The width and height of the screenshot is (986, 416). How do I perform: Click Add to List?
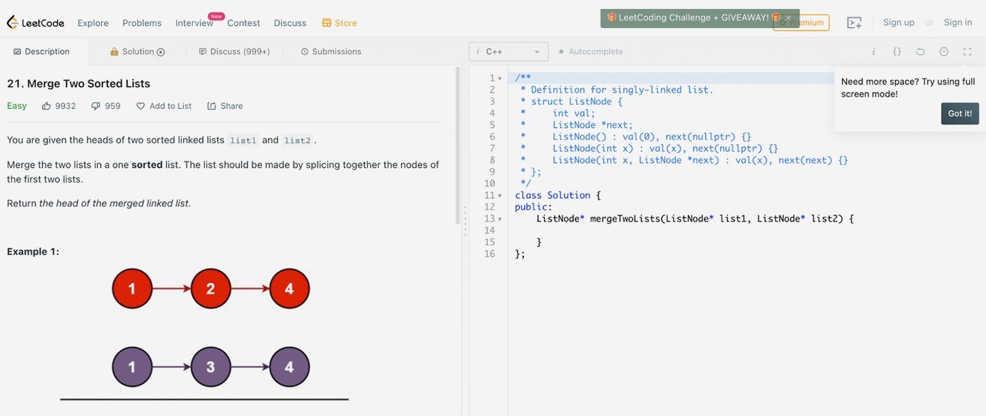click(164, 106)
